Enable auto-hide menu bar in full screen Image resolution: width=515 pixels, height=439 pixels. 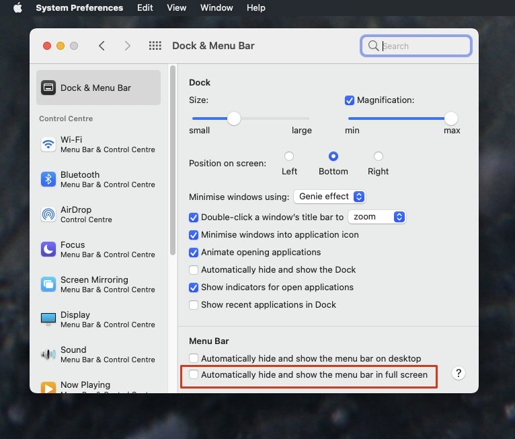(x=194, y=374)
